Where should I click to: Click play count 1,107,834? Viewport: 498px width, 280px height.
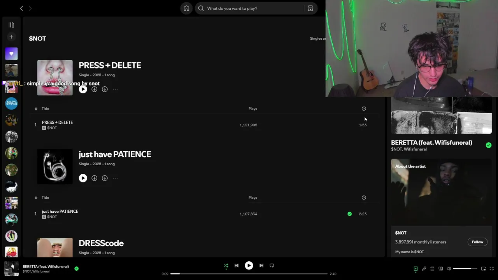[x=248, y=214]
